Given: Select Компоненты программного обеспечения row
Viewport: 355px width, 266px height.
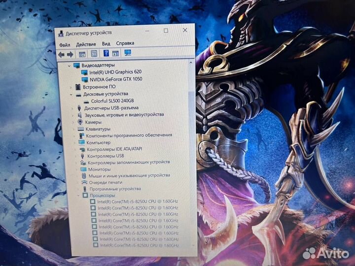Looking at the screenshot, I should coord(129,135).
